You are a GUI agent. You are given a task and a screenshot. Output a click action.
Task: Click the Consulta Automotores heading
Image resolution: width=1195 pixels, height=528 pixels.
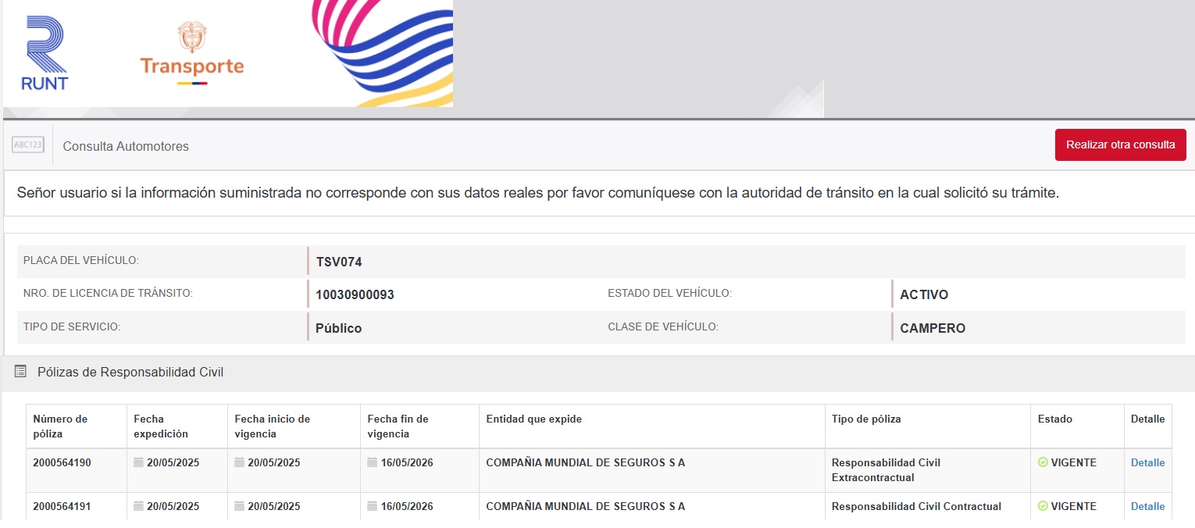(x=126, y=146)
